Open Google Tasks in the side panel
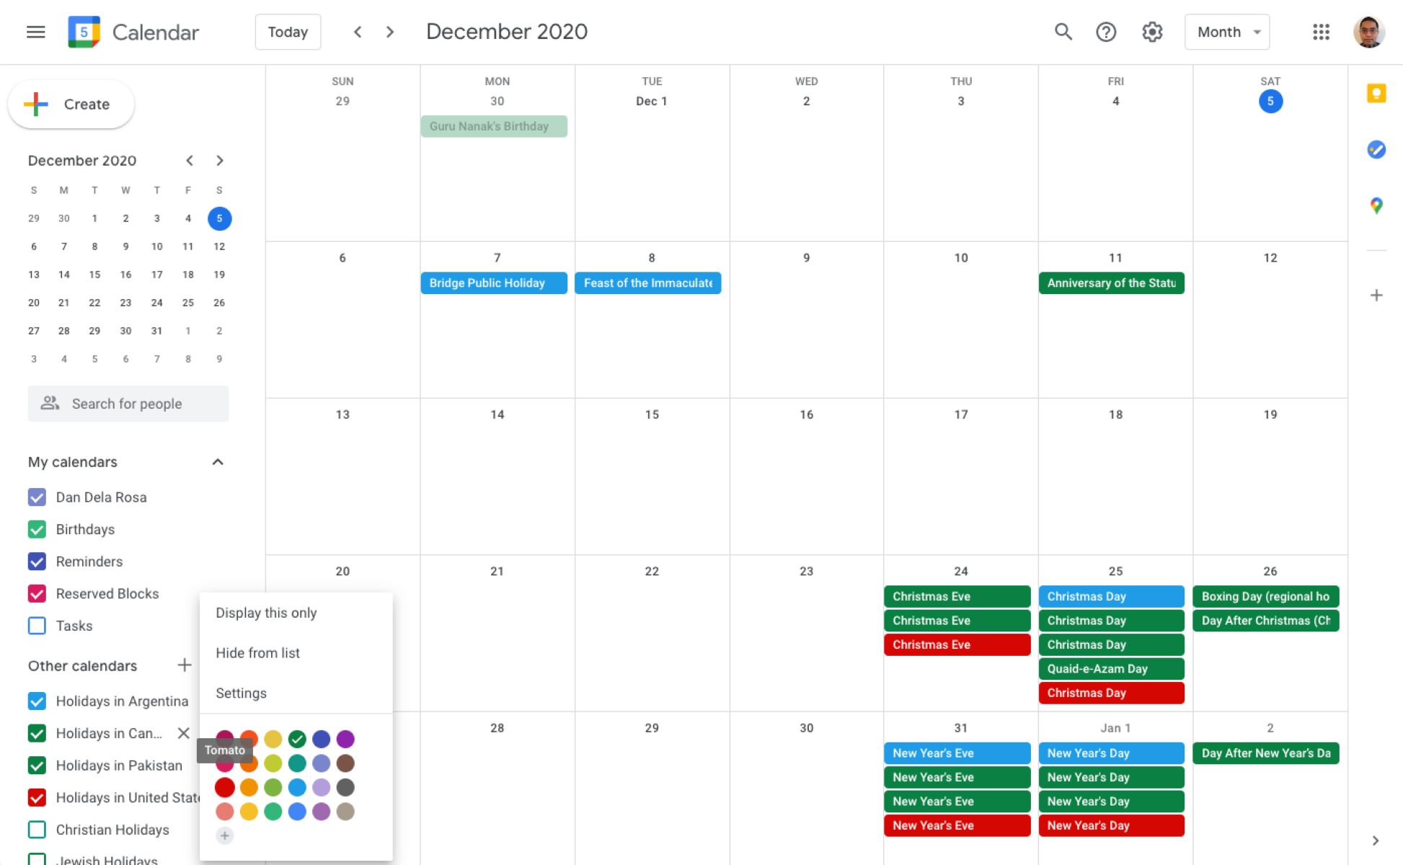The height and width of the screenshot is (865, 1403). (1376, 150)
